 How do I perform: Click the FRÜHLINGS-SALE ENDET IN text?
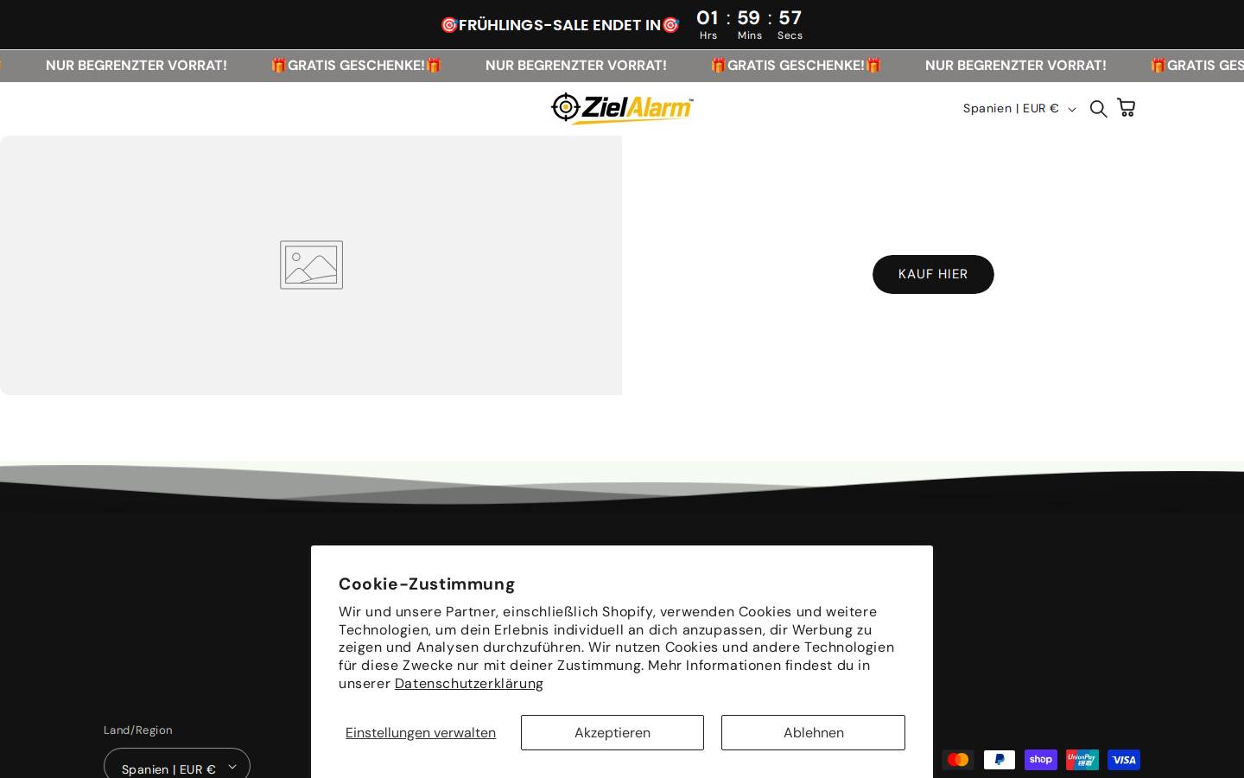click(x=560, y=25)
